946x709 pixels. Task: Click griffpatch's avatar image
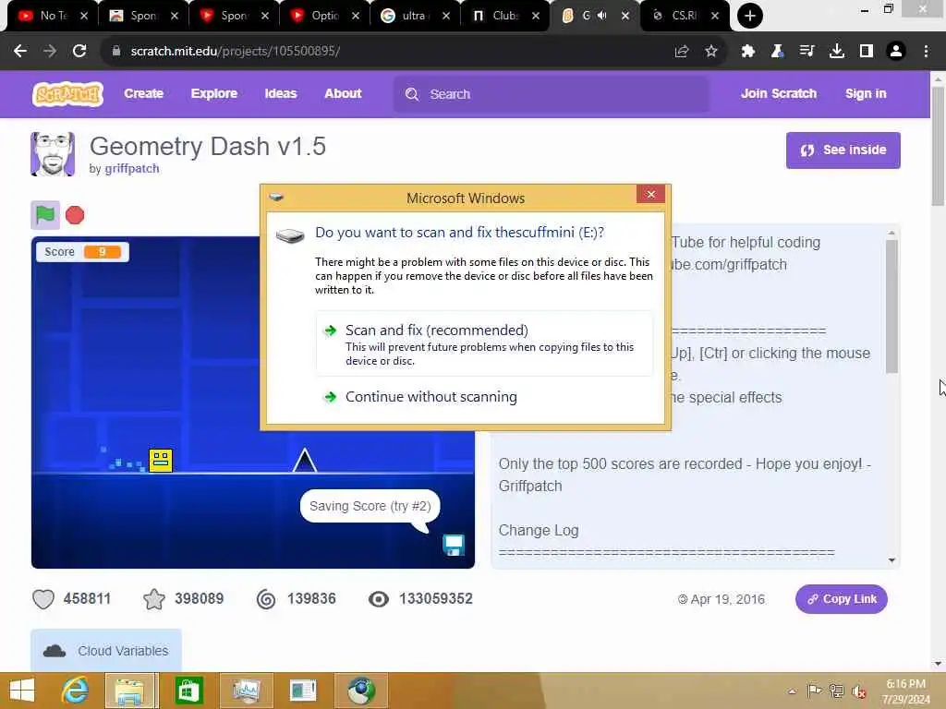[53, 154]
